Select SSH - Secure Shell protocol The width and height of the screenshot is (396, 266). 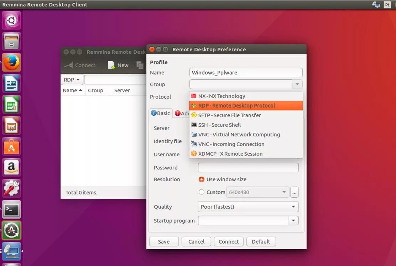246,125
